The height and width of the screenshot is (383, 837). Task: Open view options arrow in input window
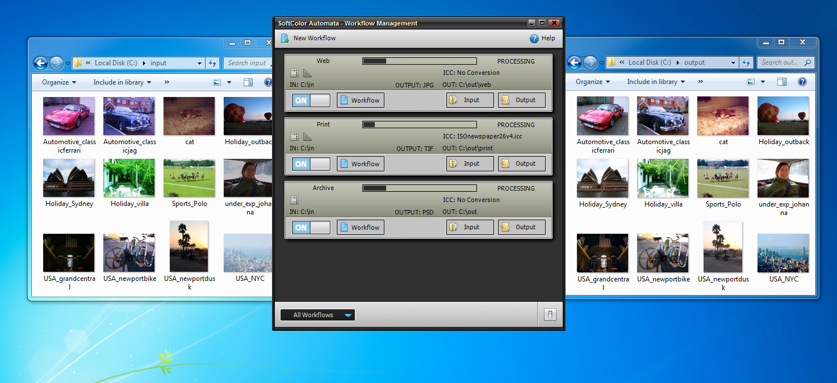[x=229, y=82]
